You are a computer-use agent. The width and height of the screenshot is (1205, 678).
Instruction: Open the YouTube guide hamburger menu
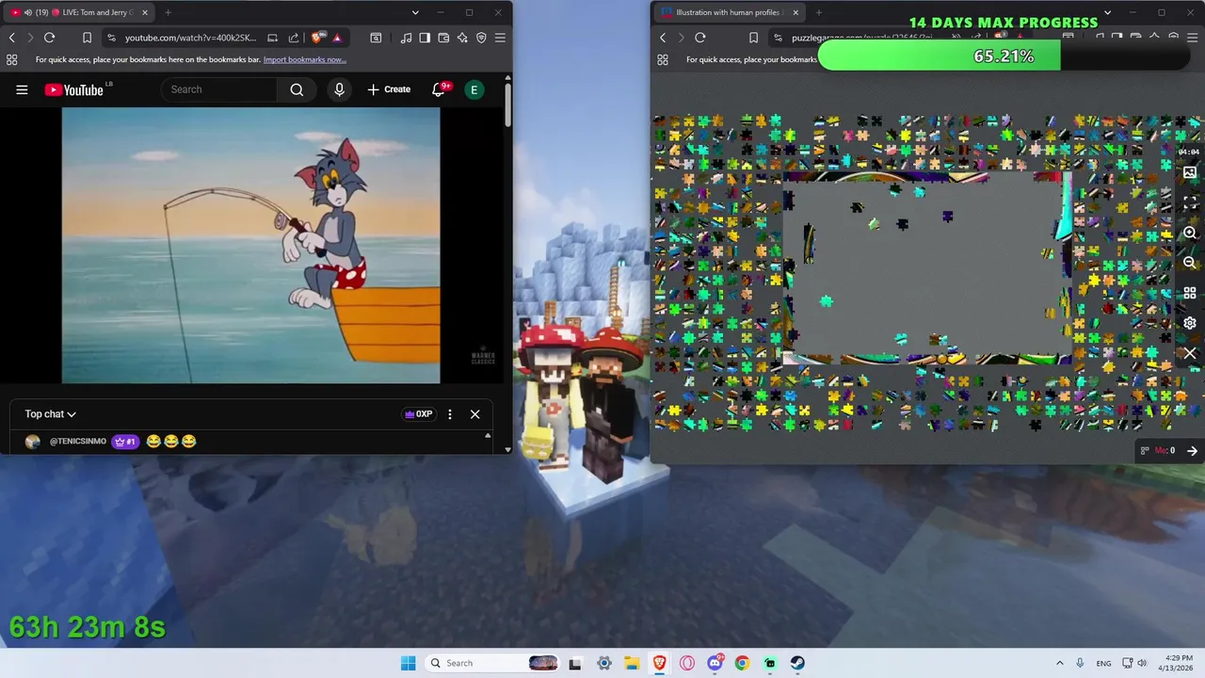(22, 89)
